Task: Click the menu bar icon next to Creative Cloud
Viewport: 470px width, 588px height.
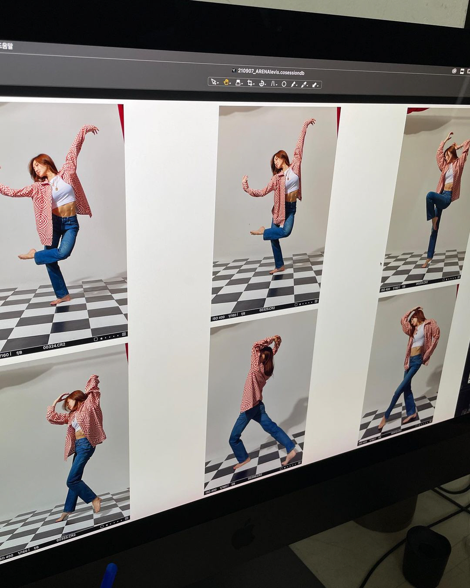Action: coord(462,71)
